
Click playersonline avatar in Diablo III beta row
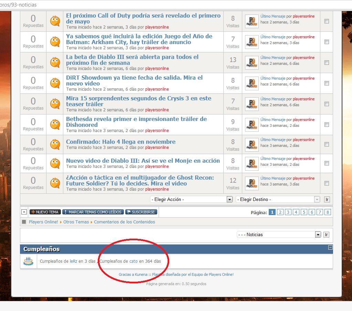(x=252, y=63)
